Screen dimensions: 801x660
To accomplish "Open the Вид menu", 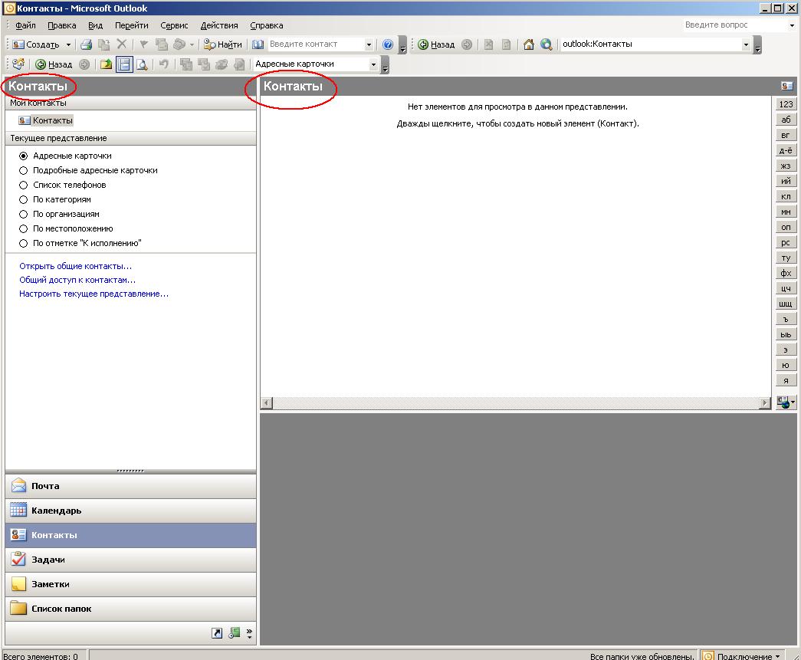I will coord(96,25).
